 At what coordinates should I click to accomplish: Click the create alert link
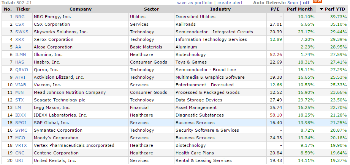230,3
